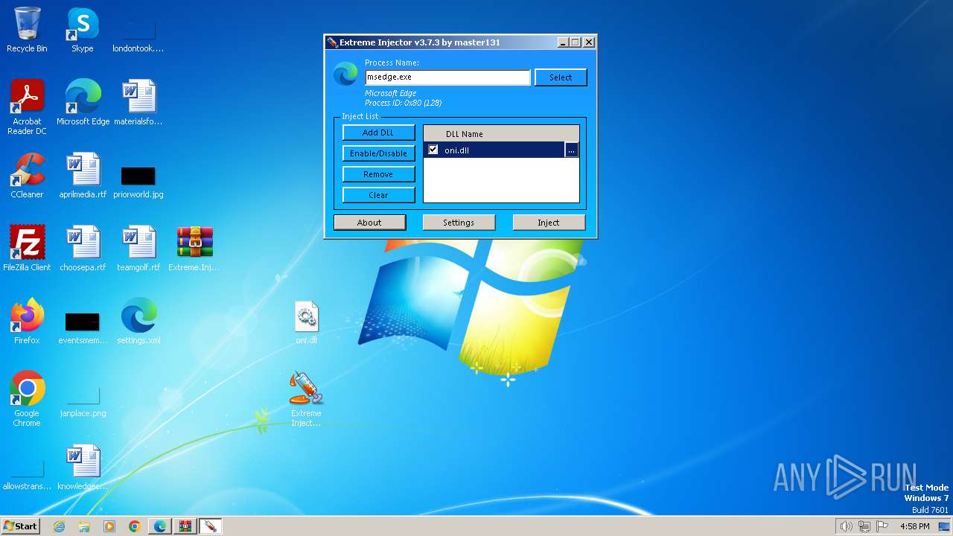Select the knowledgeer document icon

(83, 468)
